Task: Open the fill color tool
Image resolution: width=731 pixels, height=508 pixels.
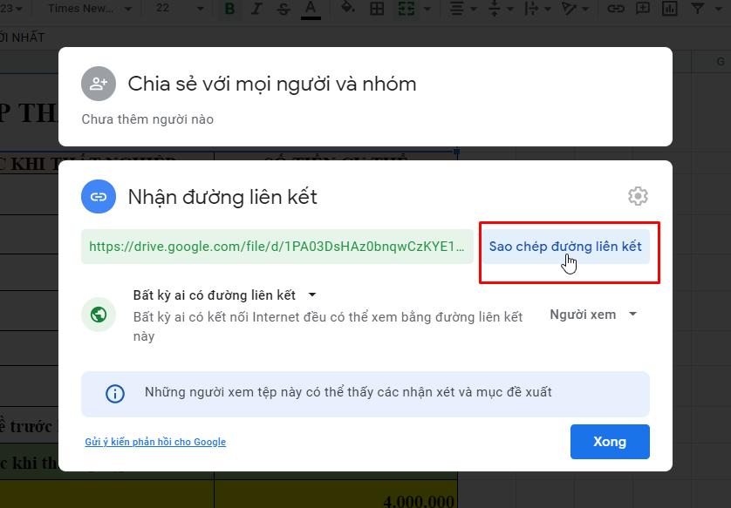Action: (x=347, y=10)
